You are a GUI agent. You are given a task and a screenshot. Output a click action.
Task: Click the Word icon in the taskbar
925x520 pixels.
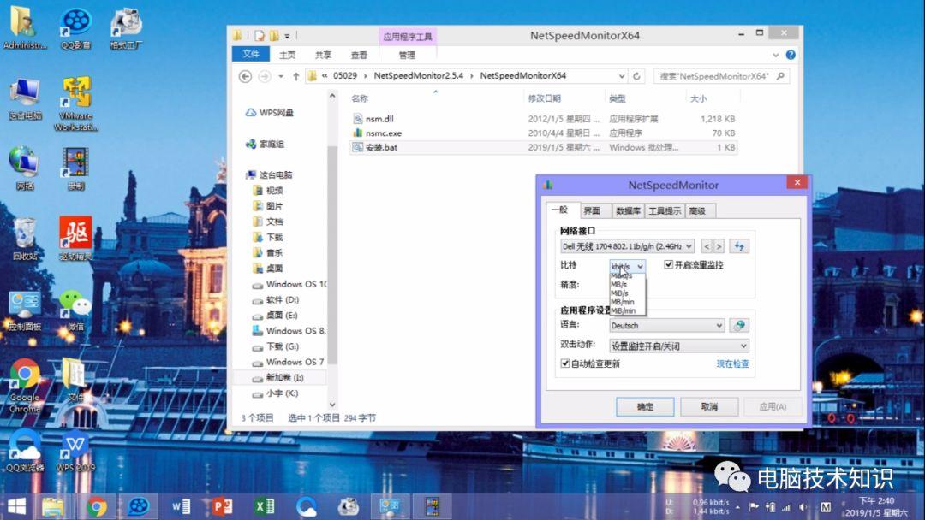[181, 506]
